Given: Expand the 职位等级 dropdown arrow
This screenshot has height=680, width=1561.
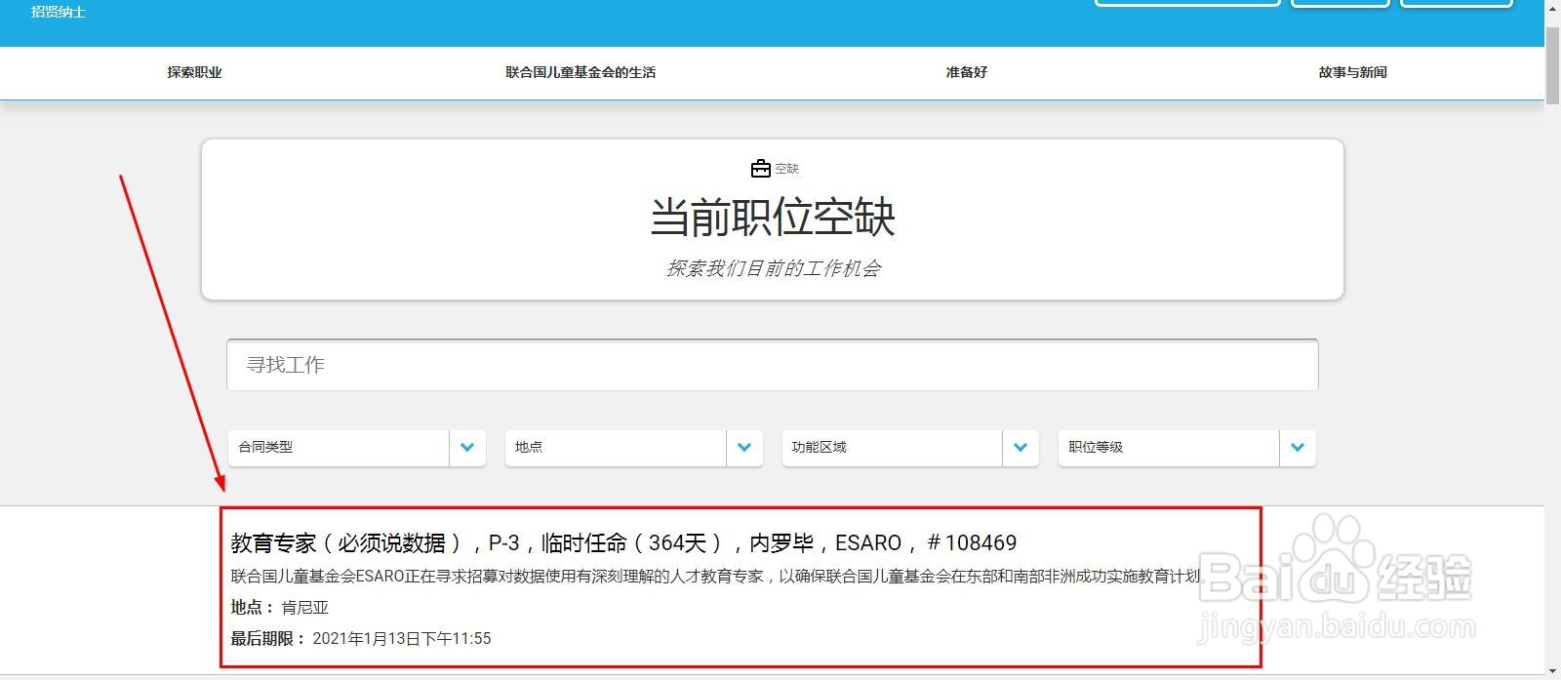Looking at the screenshot, I should click(1298, 448).
